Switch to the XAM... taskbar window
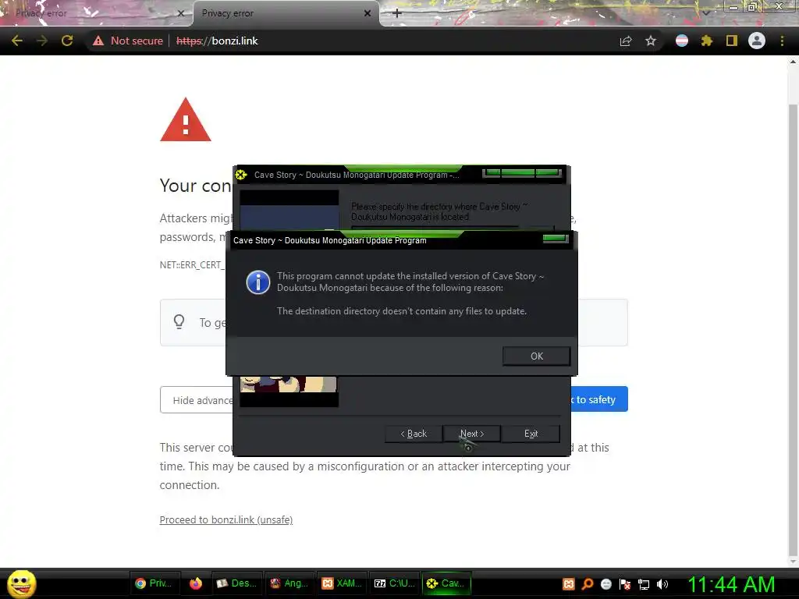This screenshot has width=799, height=599. (342, 583)
